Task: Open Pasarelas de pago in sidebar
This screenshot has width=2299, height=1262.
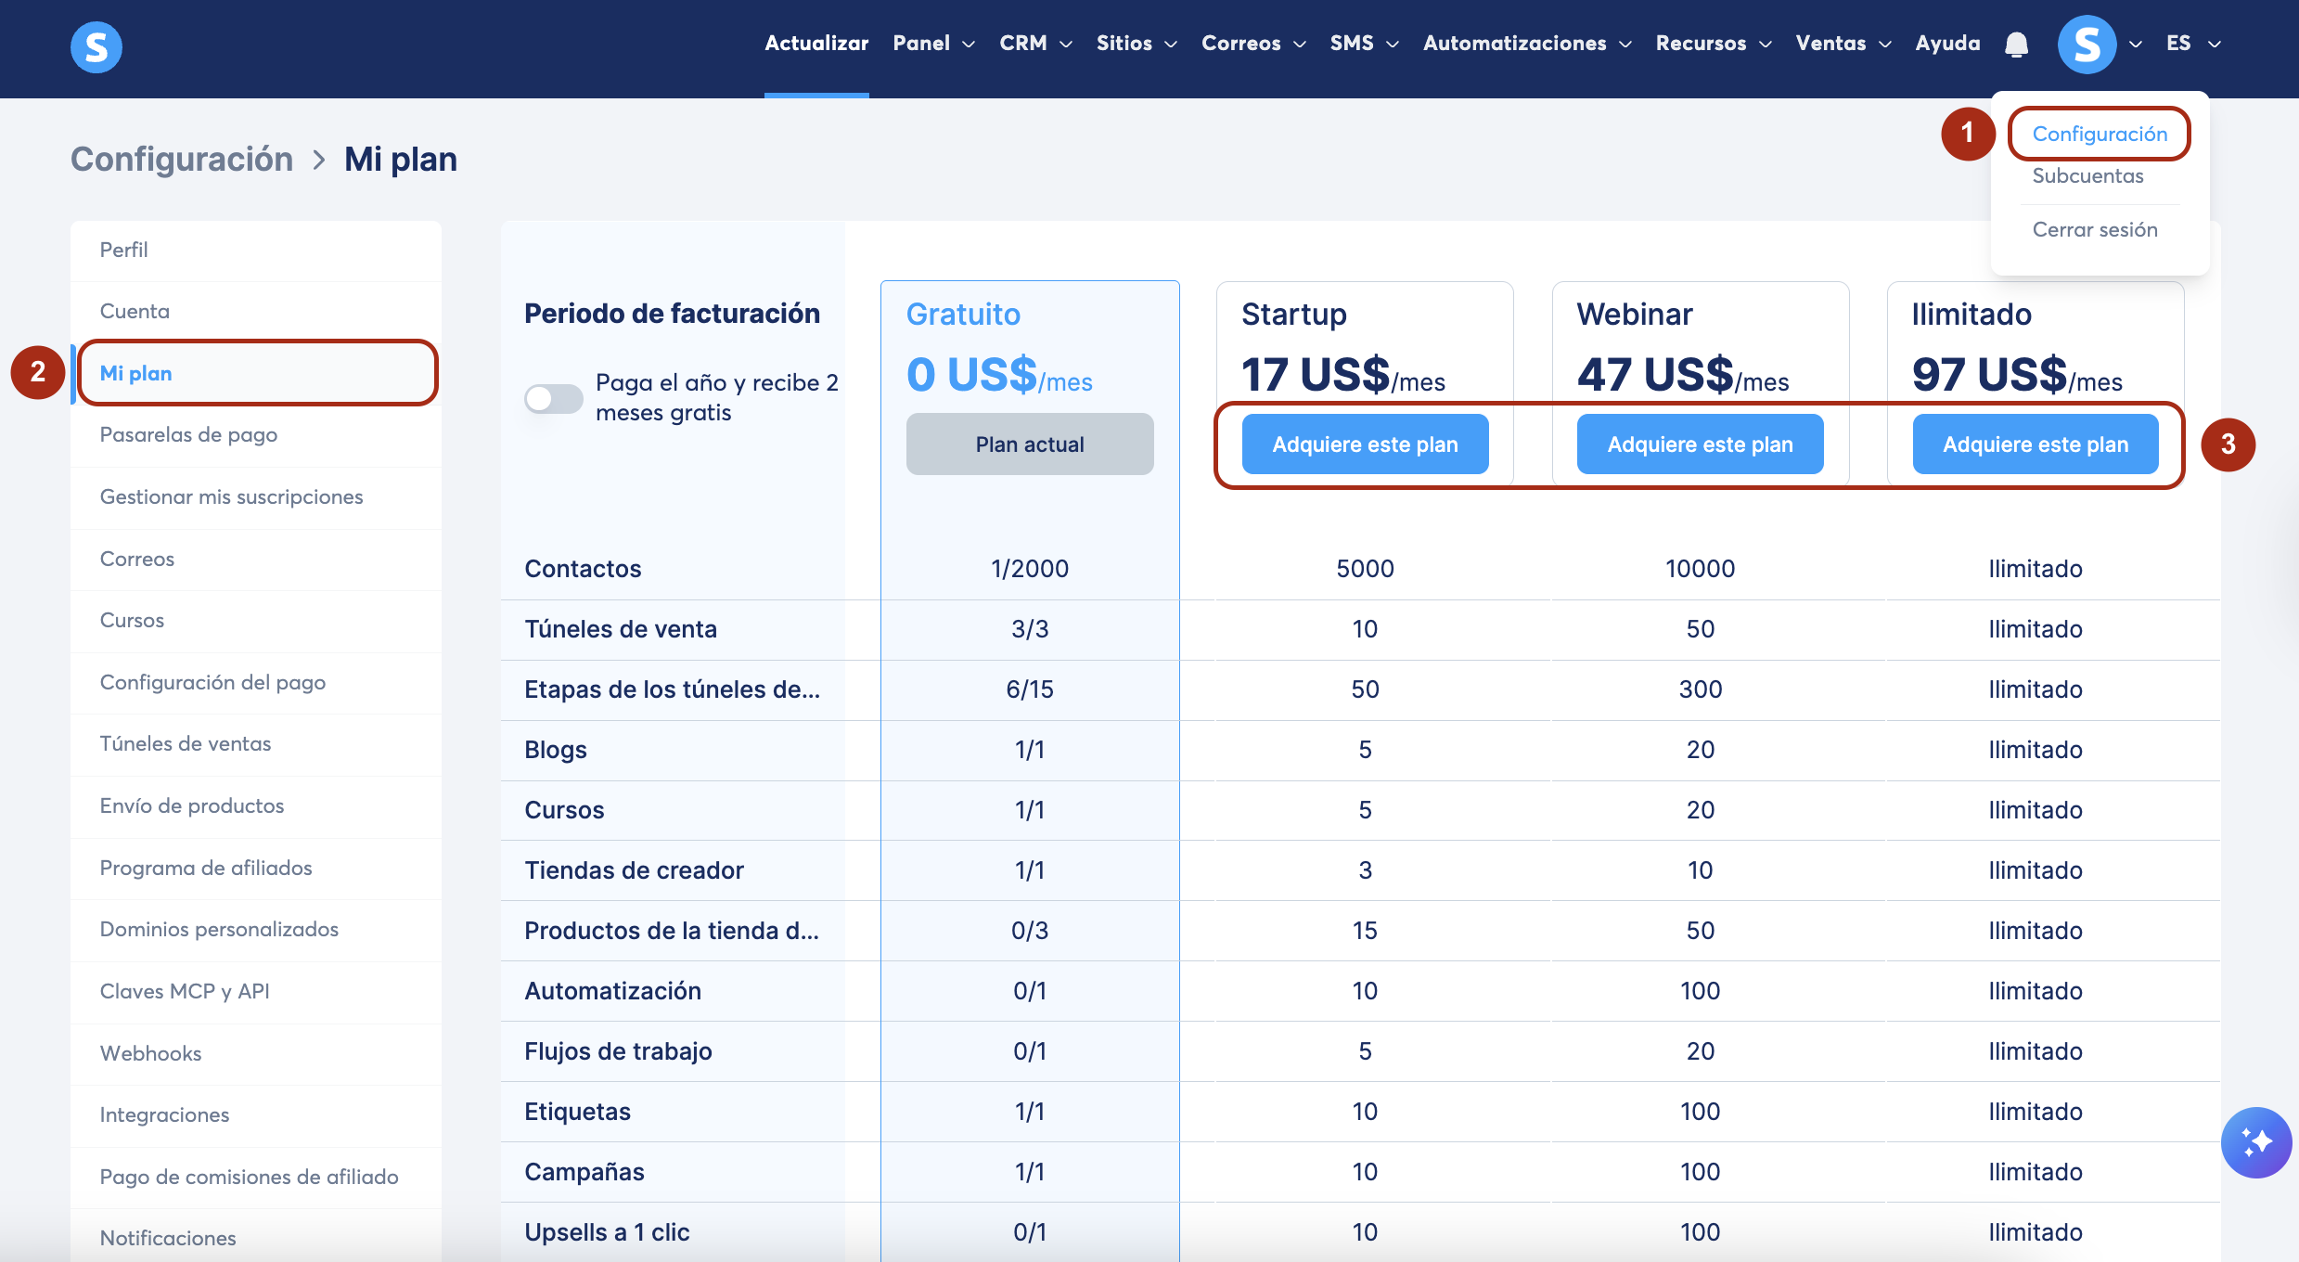Action: (188, 435)
